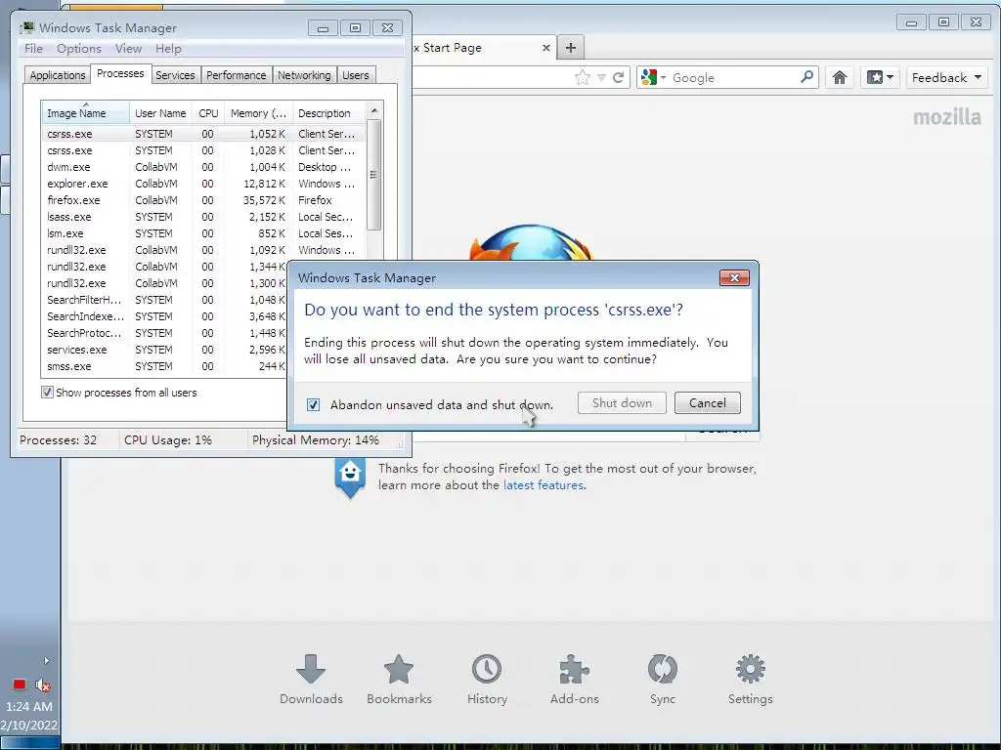Click the Firefox snippet chat bubble icon
Screen dimensions: 1001x750
point(350,477)
